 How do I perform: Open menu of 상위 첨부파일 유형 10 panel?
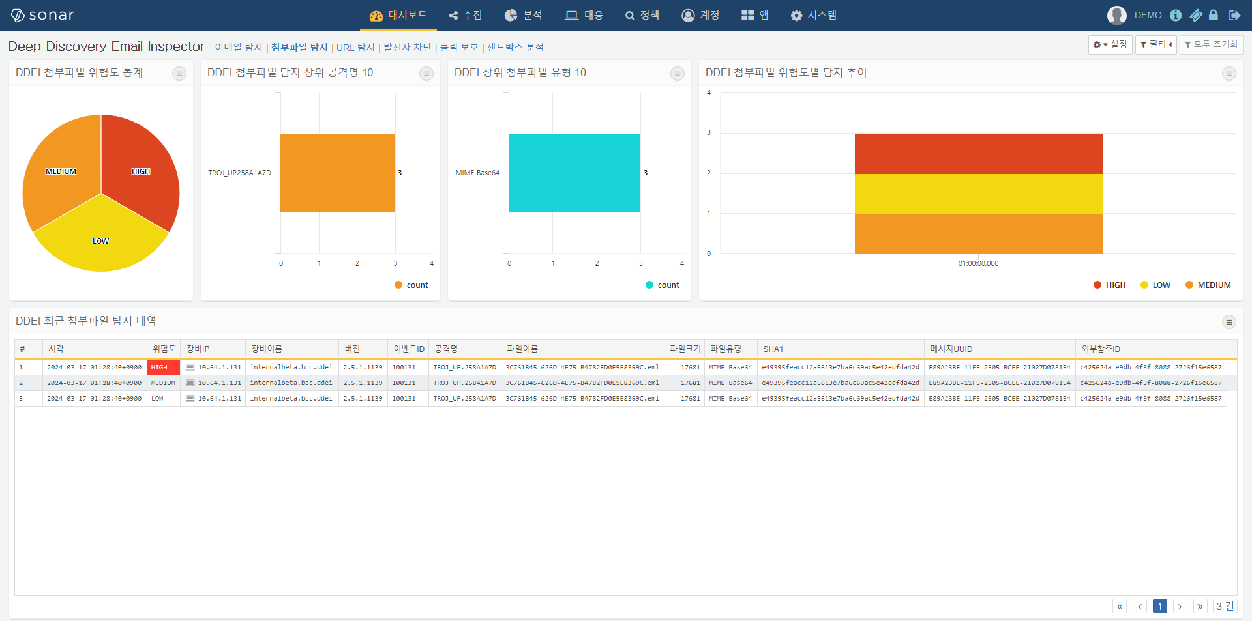coord(678,74)
